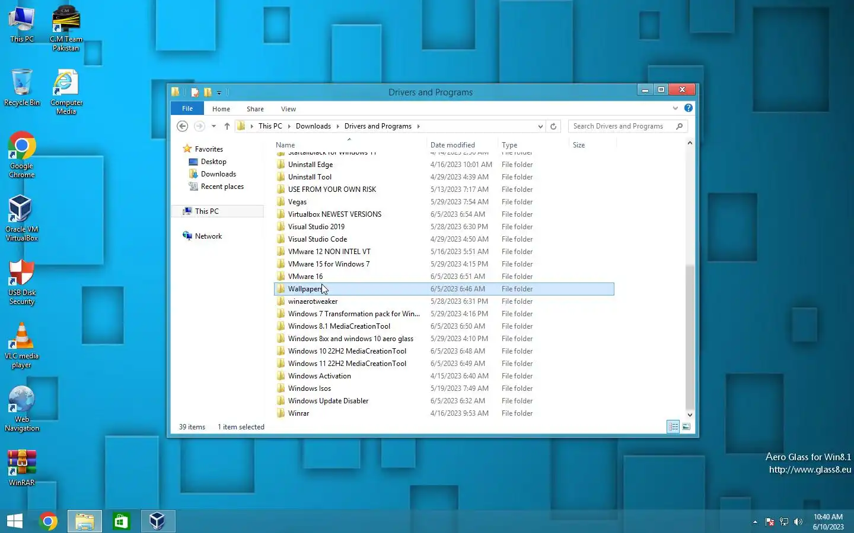The height and width of the screenshot is (533, 854).
Task: Select This PC in navigation pane
Action: click(x=217, y=211)
